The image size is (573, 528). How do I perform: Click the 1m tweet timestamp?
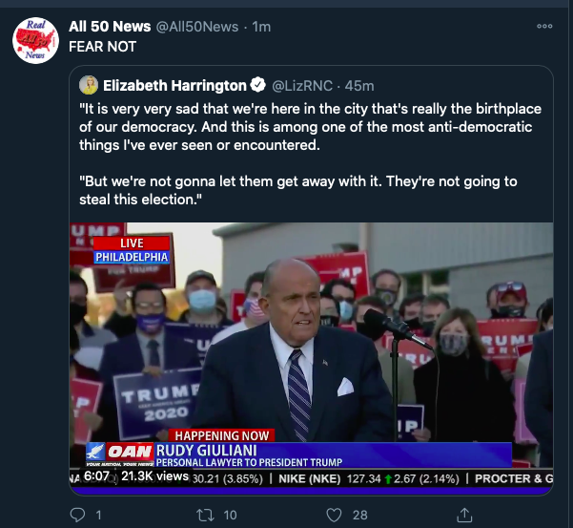[x=261, y=27]
